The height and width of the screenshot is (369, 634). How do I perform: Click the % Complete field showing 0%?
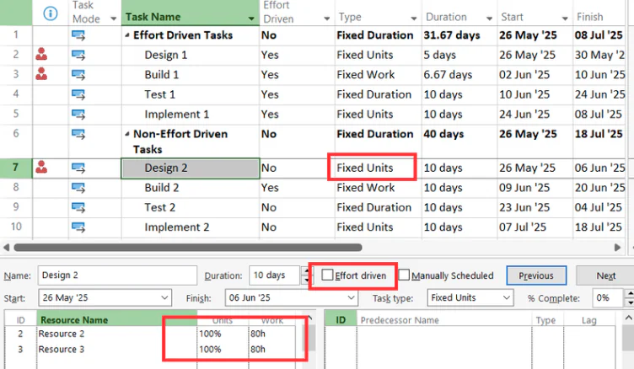(x=608, y=298)
